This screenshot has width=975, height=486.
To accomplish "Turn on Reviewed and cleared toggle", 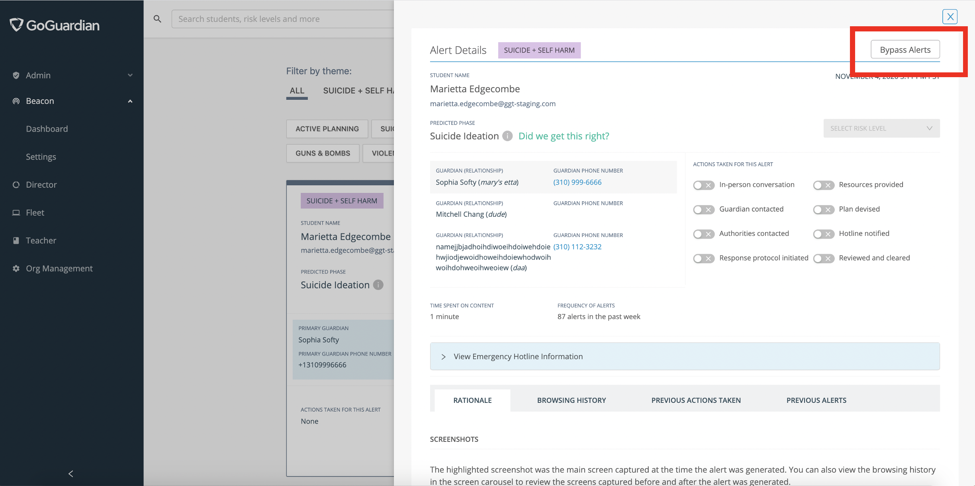I will (824, 259).
